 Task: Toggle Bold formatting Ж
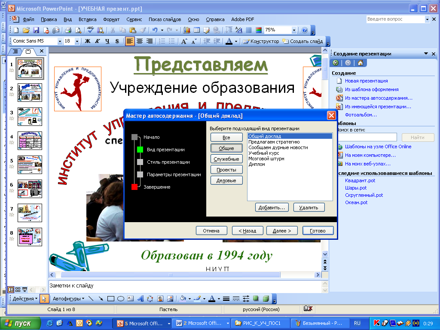(88, 41)
